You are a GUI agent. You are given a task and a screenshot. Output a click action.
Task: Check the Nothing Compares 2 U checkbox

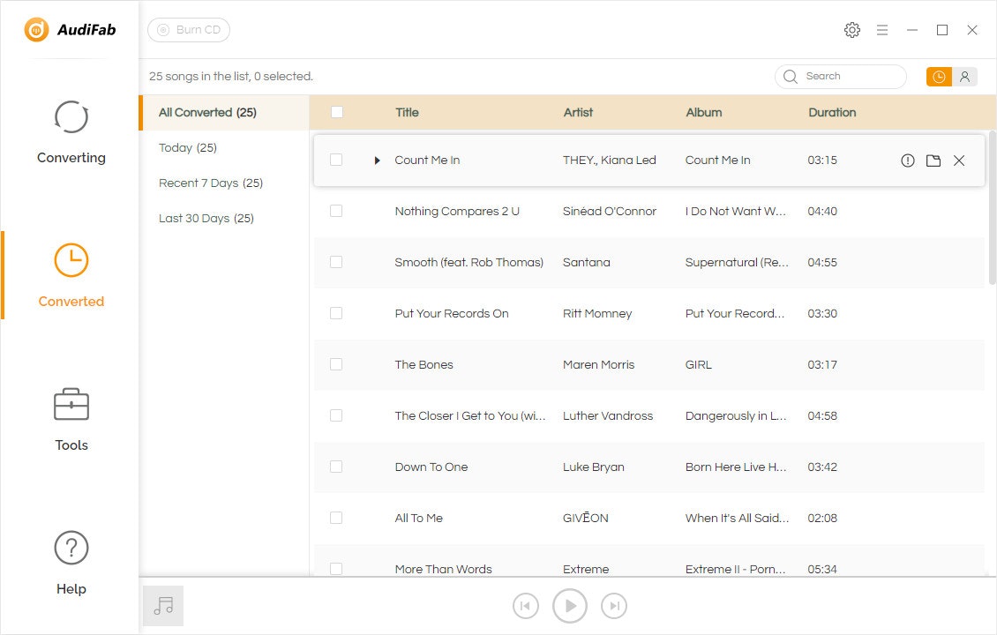[x=336, y=211]
